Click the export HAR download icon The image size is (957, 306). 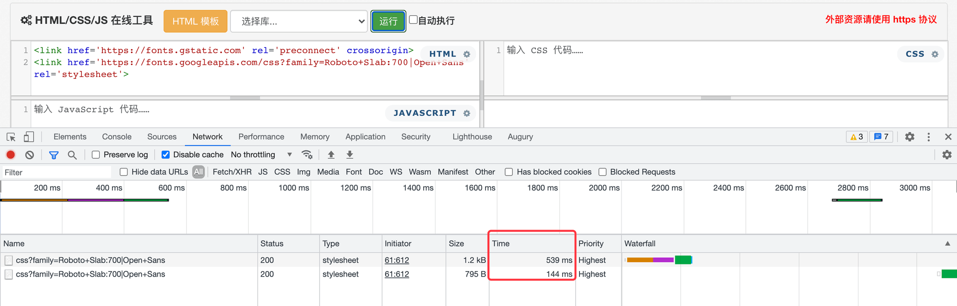(350, 155)
